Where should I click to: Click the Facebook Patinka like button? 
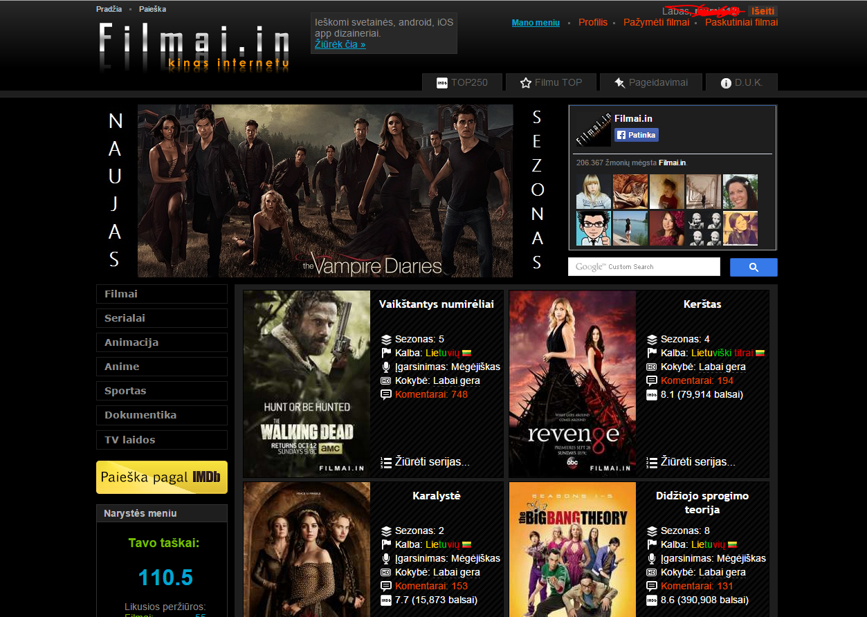pyautogui.click(x=637, y=135)
